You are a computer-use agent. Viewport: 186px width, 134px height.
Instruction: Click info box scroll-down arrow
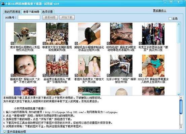tap(181, 127)
